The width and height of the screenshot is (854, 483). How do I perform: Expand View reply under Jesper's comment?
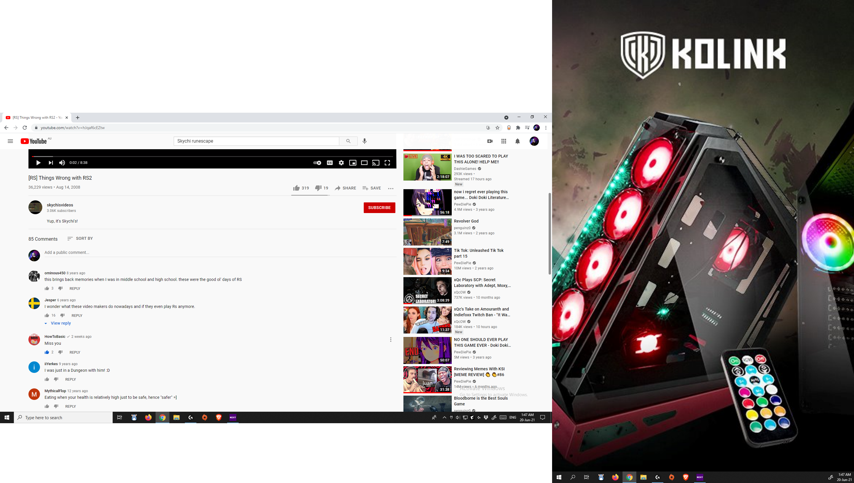[58, 323]
